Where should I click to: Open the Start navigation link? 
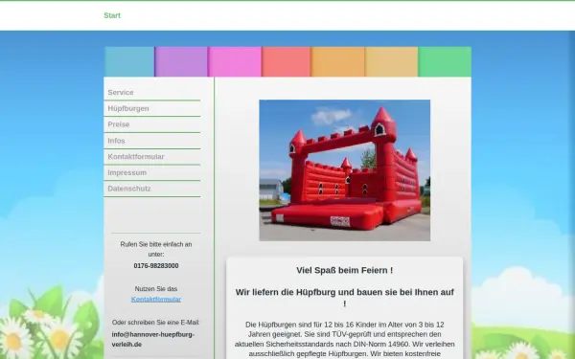point(112,15)
